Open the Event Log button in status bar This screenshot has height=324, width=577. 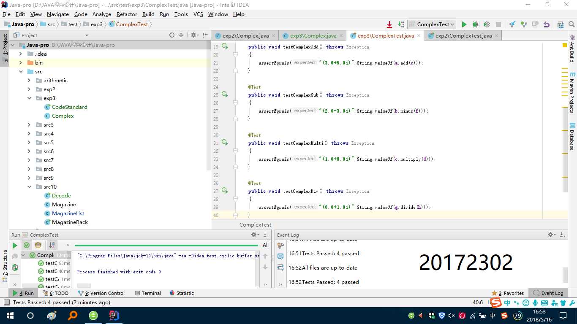pos(548,293)
